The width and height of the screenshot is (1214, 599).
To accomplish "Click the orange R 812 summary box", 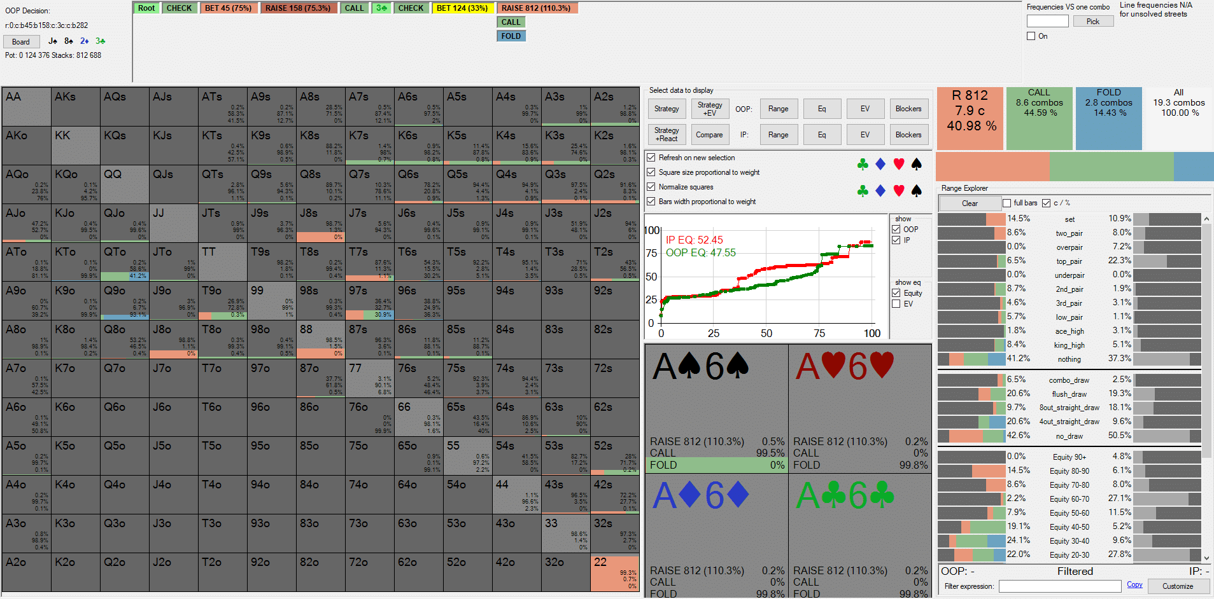I will click(x=970, y=118).
